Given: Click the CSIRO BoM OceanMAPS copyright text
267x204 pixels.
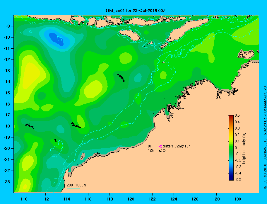Looking at the screenshot, I should coord(265,137).
